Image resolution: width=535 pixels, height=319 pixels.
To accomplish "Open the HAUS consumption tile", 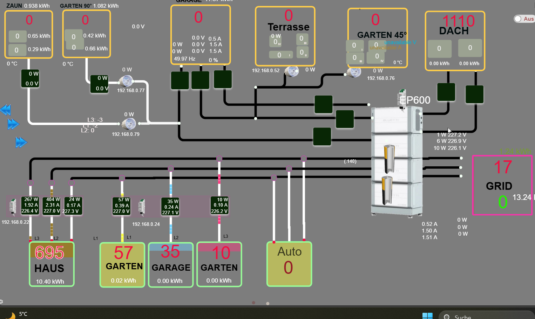I will pyautogui.click(x=52, y=264).
